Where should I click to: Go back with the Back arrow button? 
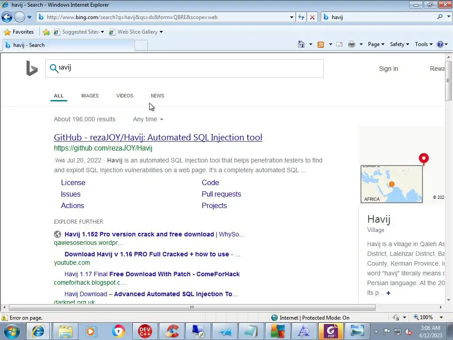coord(7,17)
